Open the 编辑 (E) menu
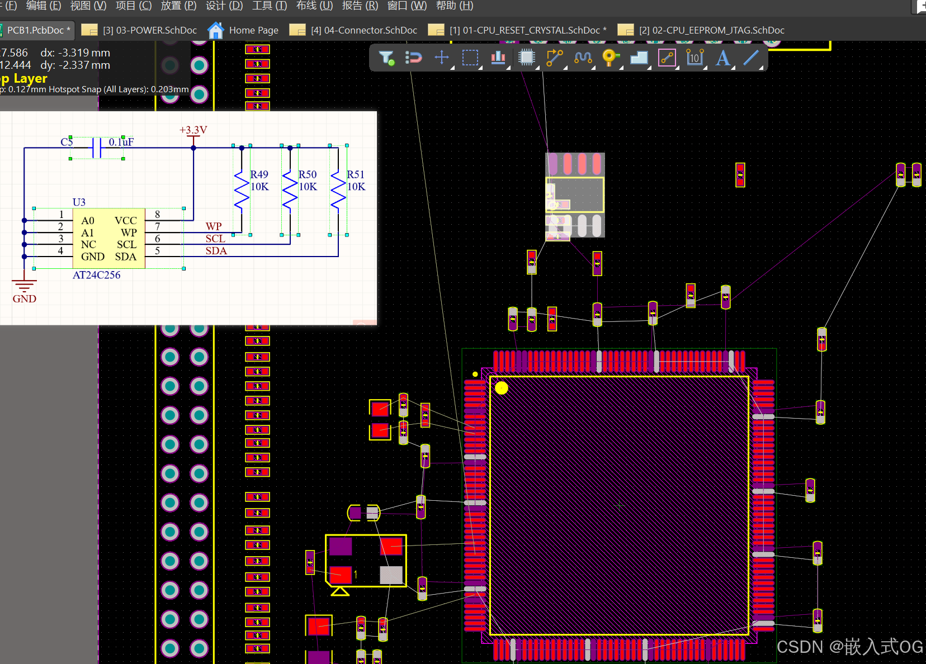This screenshot has width=926, height=664. (44, 6)
